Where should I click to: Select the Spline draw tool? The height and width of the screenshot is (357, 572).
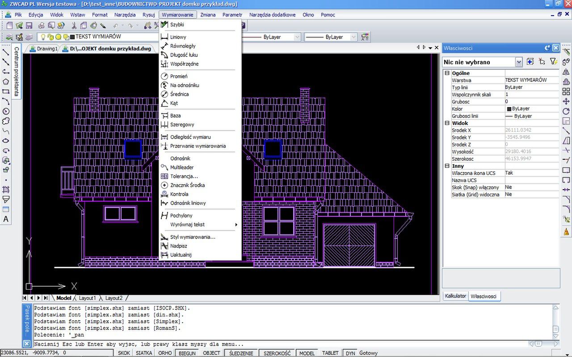pyautogui.click(x=6, y=131)
